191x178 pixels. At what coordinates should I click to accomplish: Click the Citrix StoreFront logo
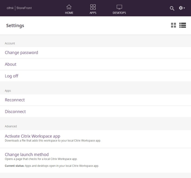point(19,8)
